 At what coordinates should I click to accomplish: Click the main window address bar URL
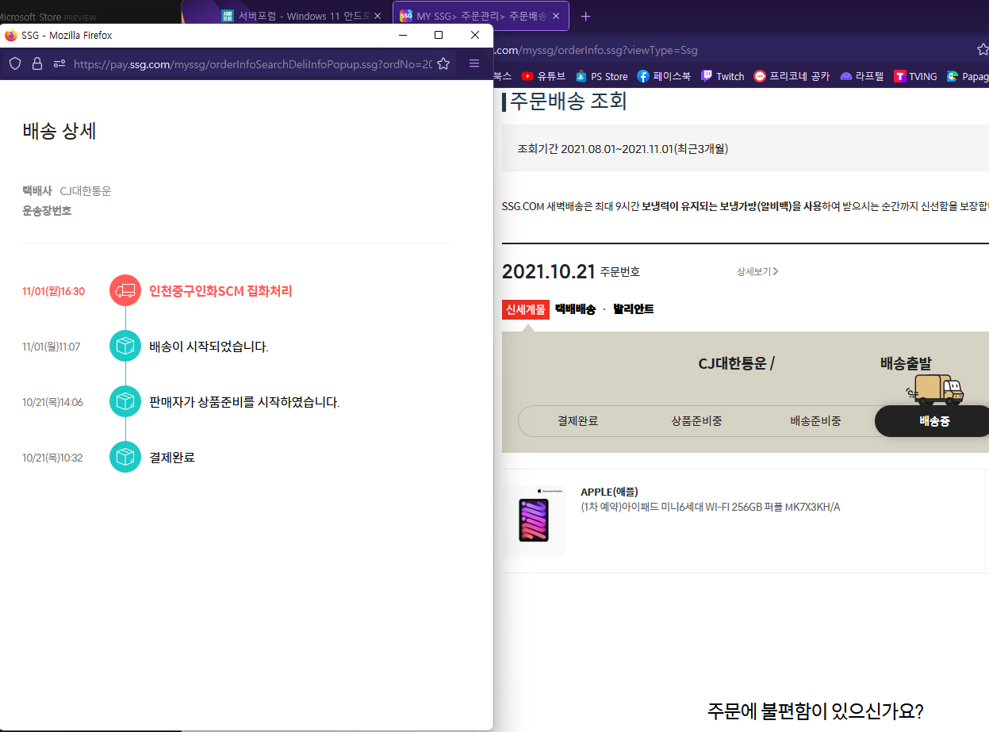pyautogui.click(x=597, y=50)
